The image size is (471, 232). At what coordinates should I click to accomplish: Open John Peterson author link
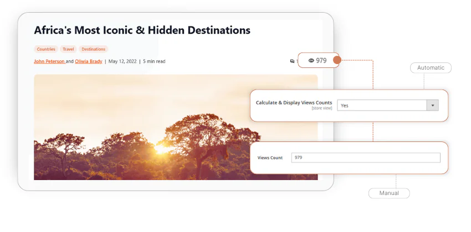click(49, 61)
